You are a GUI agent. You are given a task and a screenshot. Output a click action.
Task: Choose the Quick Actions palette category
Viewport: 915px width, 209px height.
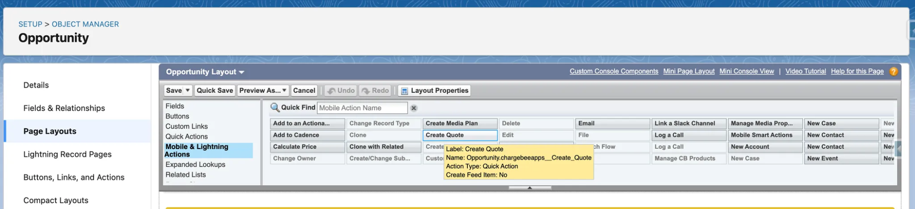pos(186,136)
